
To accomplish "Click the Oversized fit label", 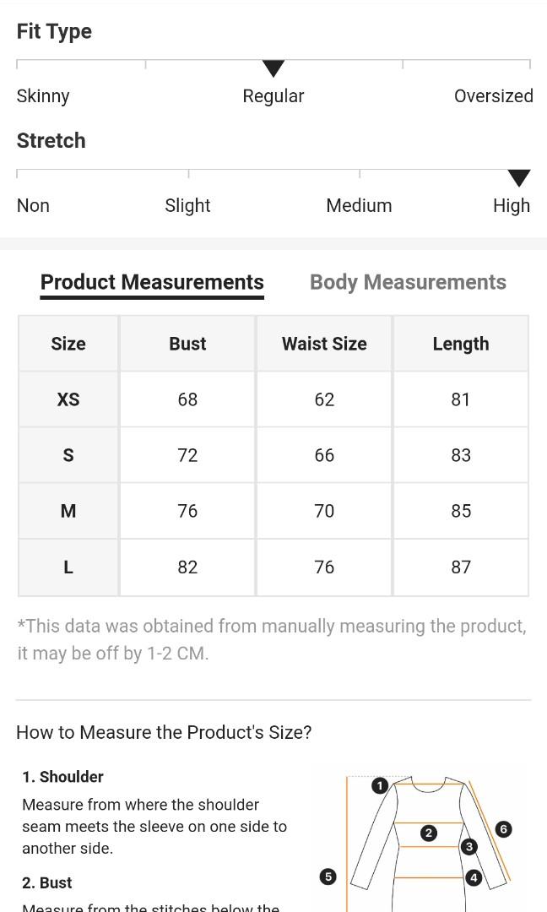I will coord(494,96).
